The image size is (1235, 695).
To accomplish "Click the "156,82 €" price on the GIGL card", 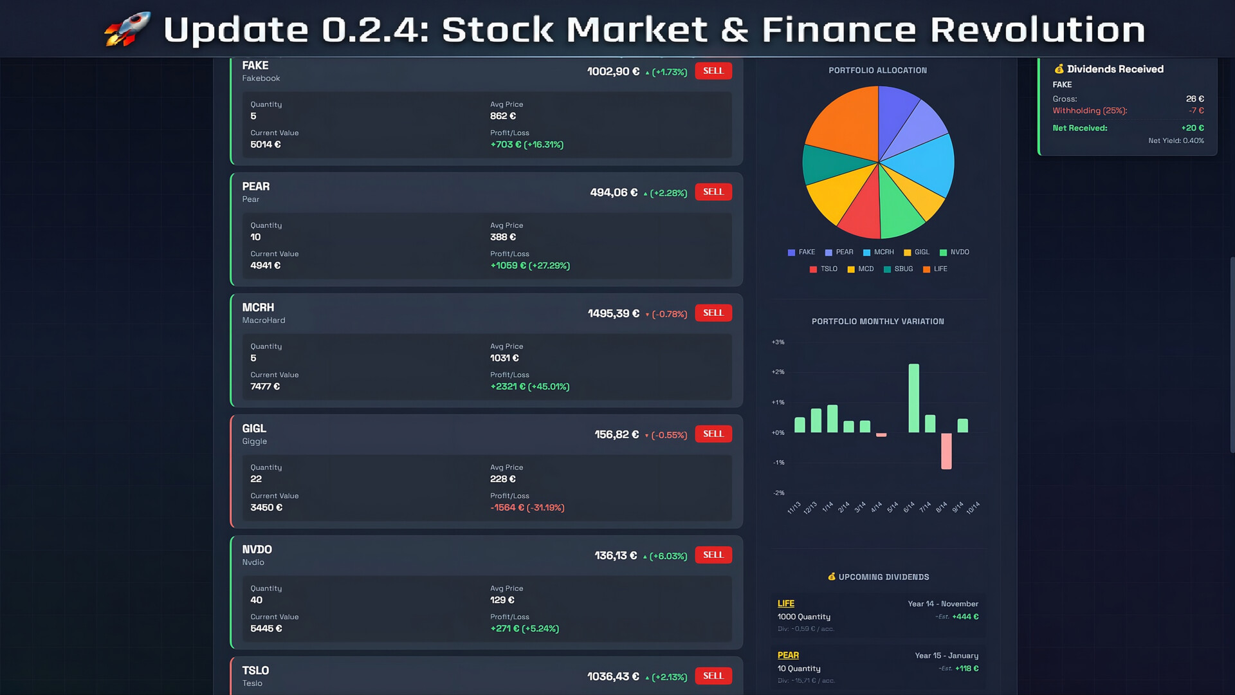I will point(617,434).
